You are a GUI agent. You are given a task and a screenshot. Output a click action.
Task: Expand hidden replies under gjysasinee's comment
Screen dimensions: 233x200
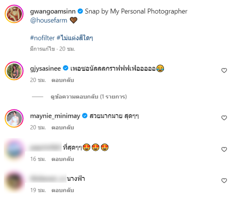tap(89, 96)
